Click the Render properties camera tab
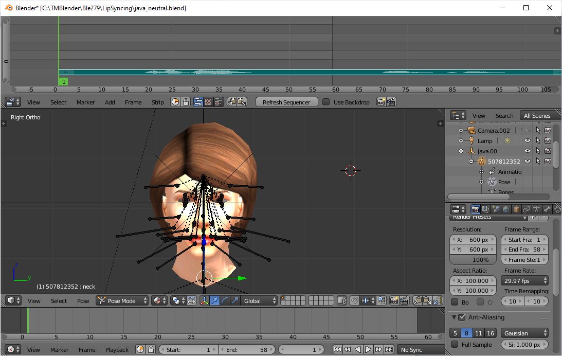Screen dimensions: 562x356 pos(475,209)
